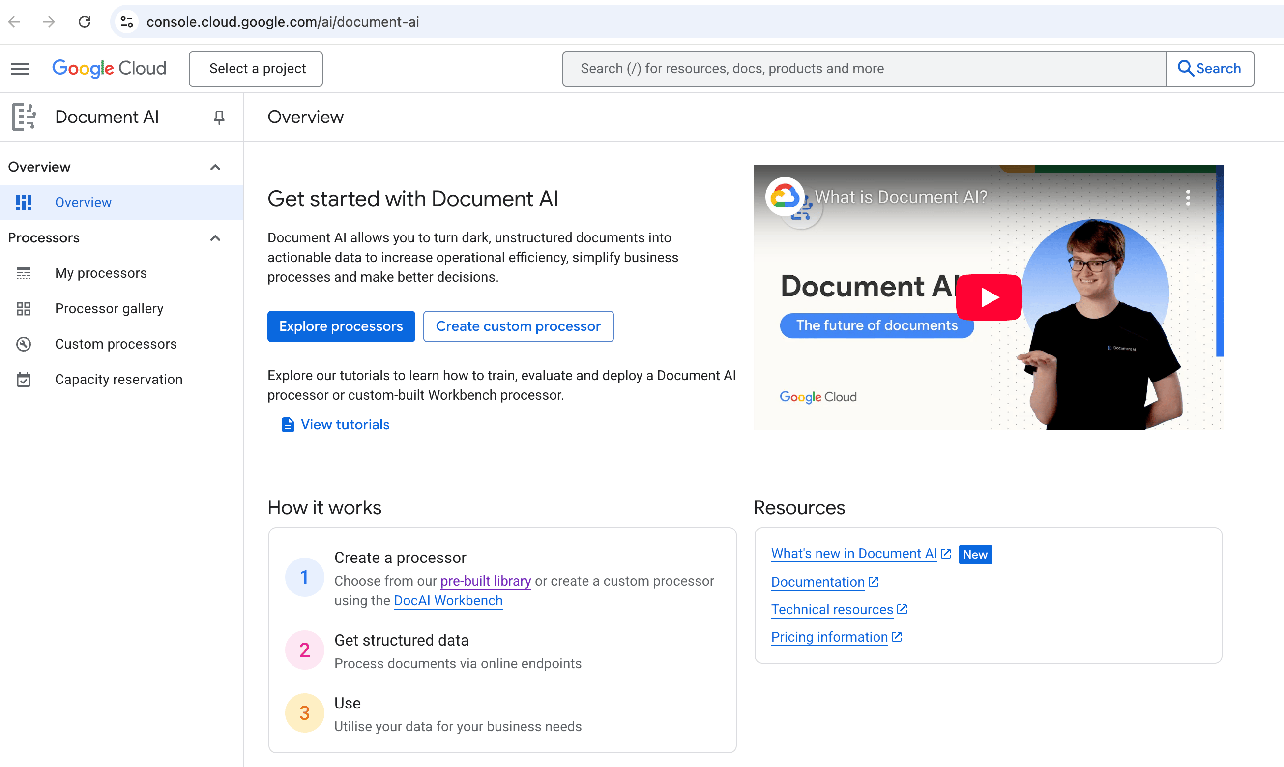Open the video's three-dot options menu
The width and height of the screenshot is (1284, 767).
[1188, 198]
